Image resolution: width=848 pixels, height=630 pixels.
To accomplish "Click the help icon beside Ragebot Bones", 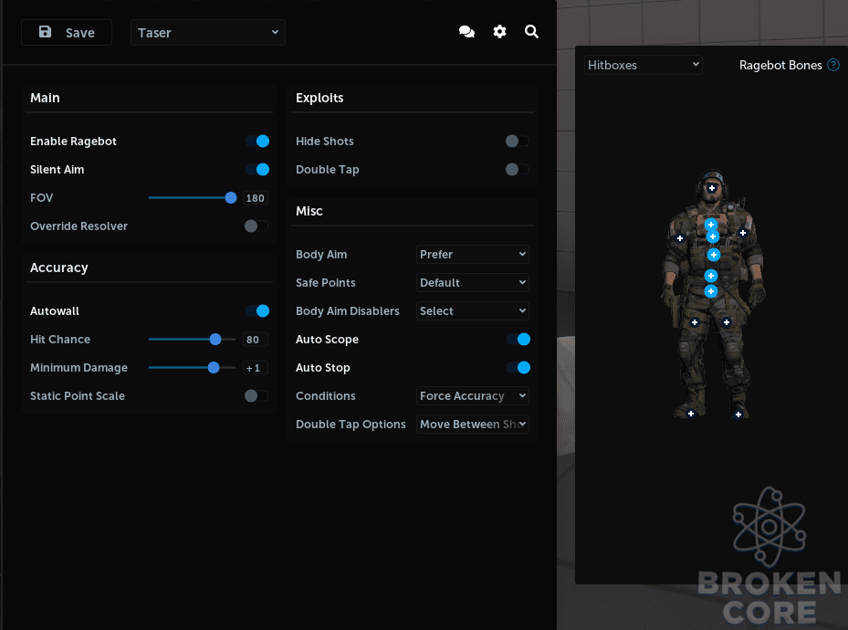I will pyautogui.click(x=833, y=65).
